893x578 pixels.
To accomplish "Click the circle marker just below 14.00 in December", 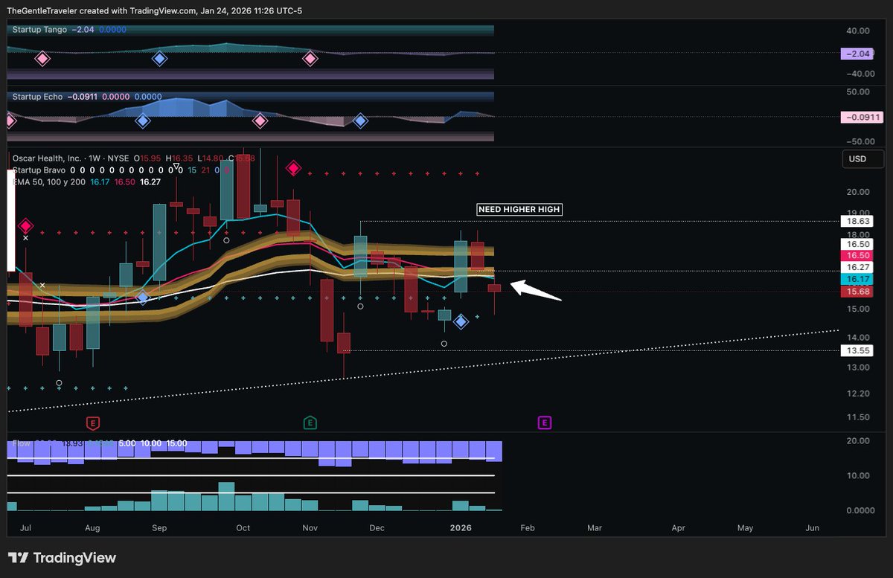I will point(444,344).
